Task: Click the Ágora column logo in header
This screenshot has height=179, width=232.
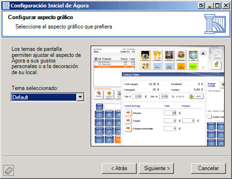Action: [215, 24]
